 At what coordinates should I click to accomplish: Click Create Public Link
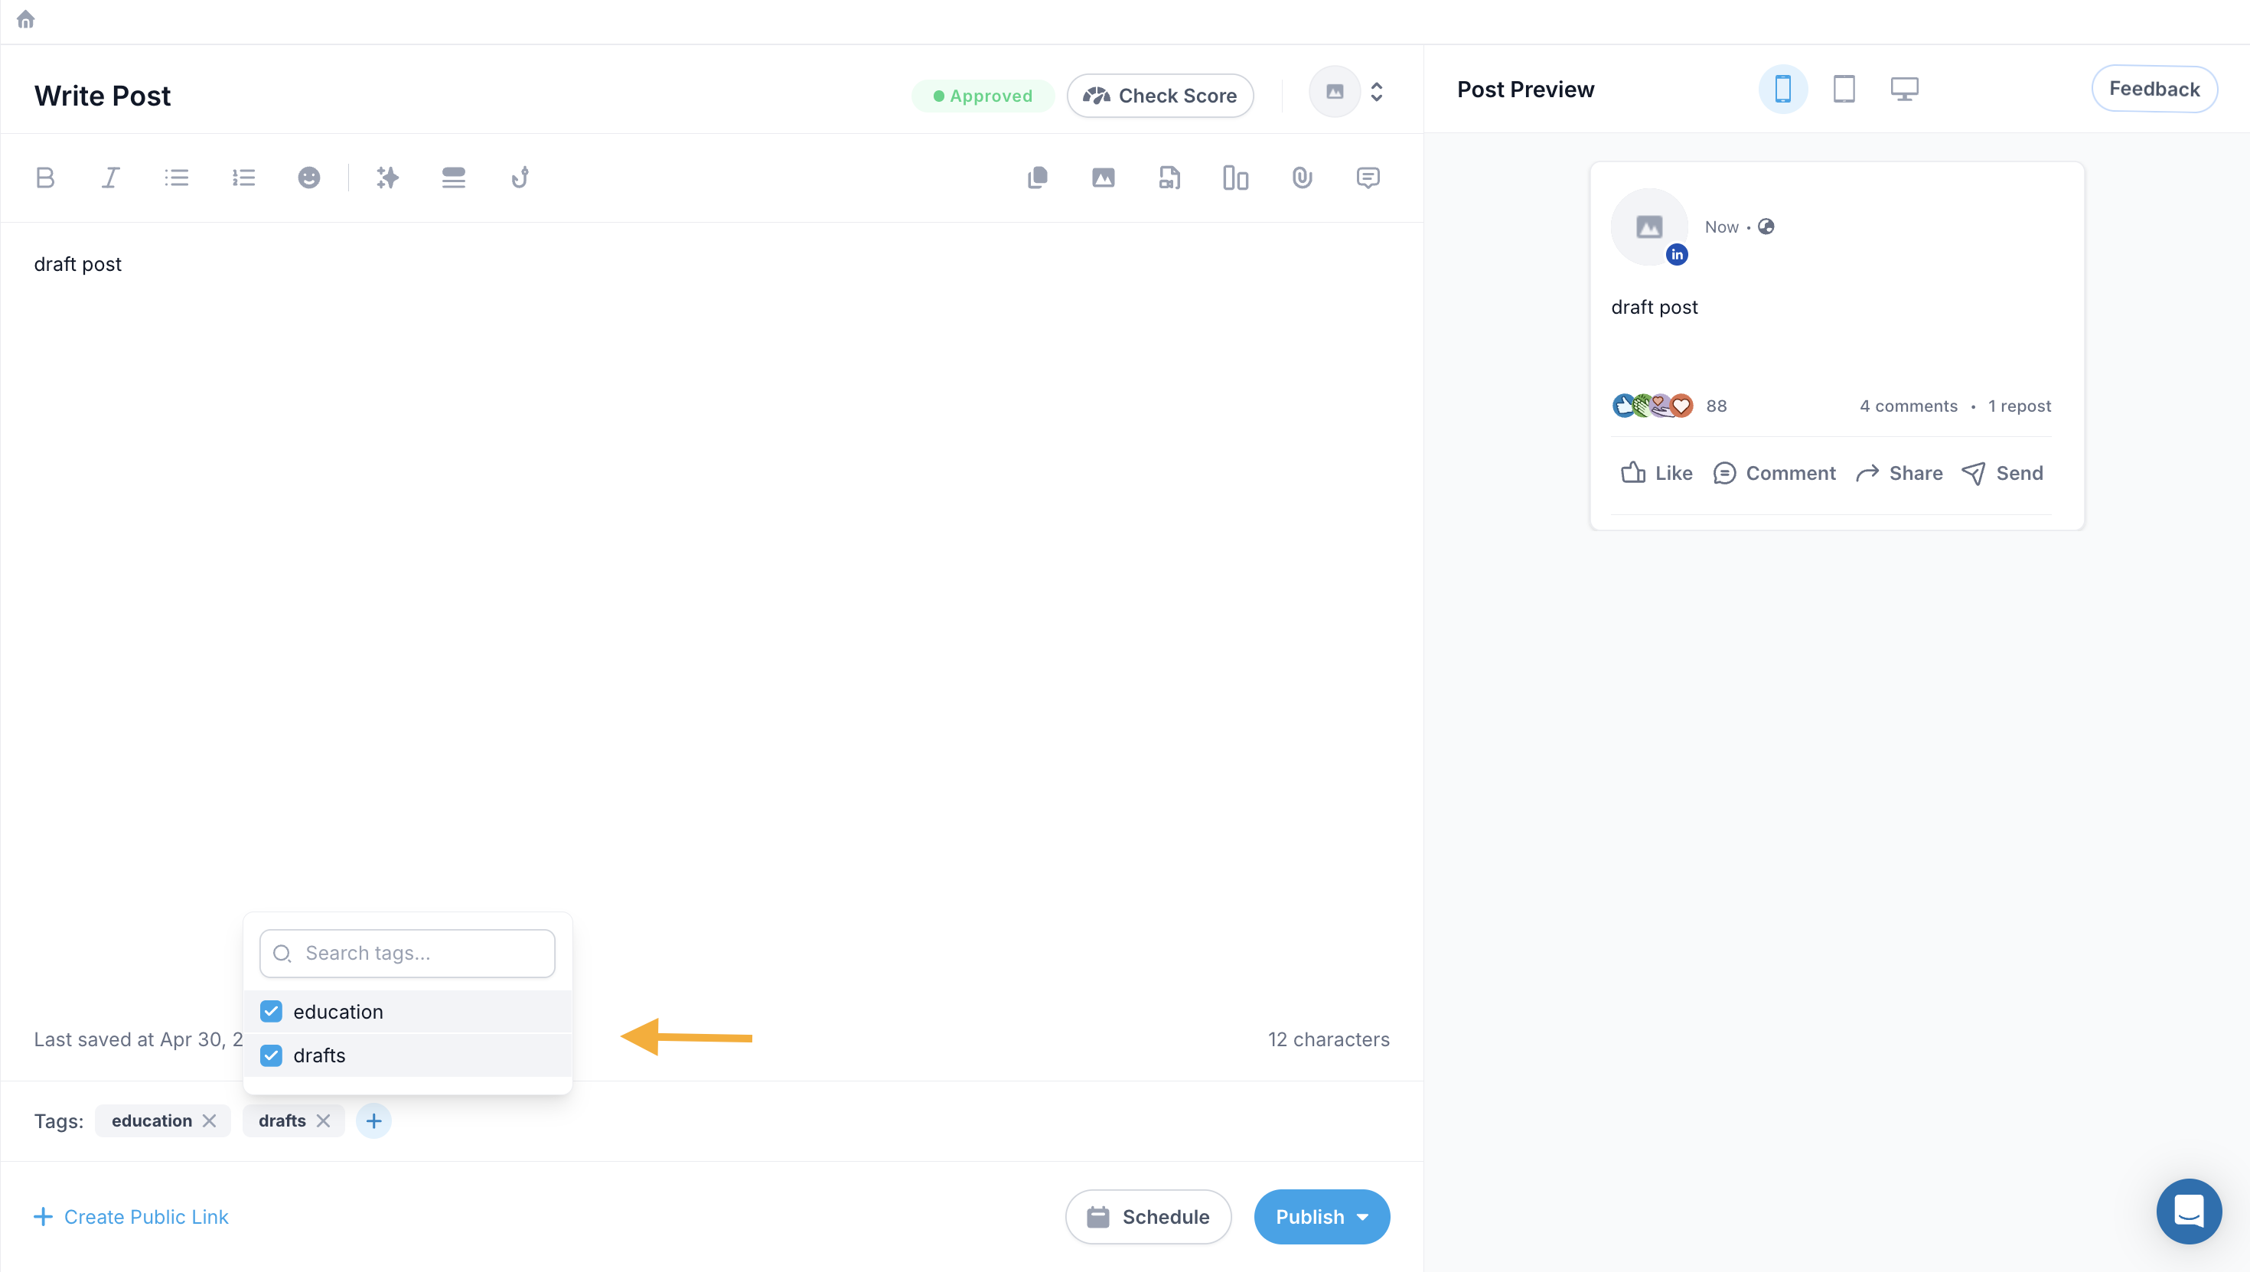pyautogui.click(x=131, y=1216)
